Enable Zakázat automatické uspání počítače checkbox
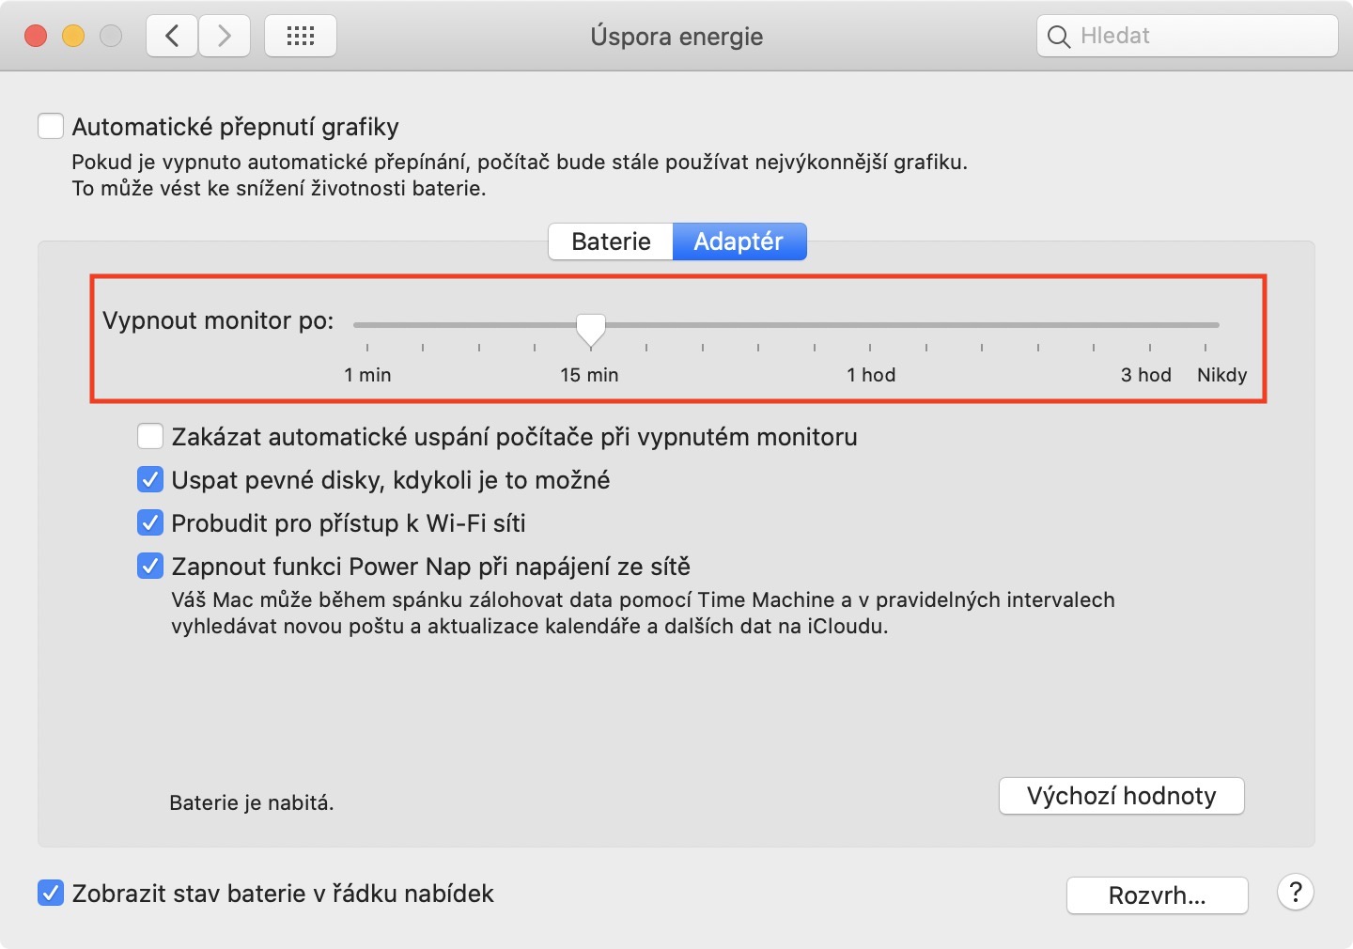Image resolution: width=1353 pixels, height=949 pixels. [150, 437]
